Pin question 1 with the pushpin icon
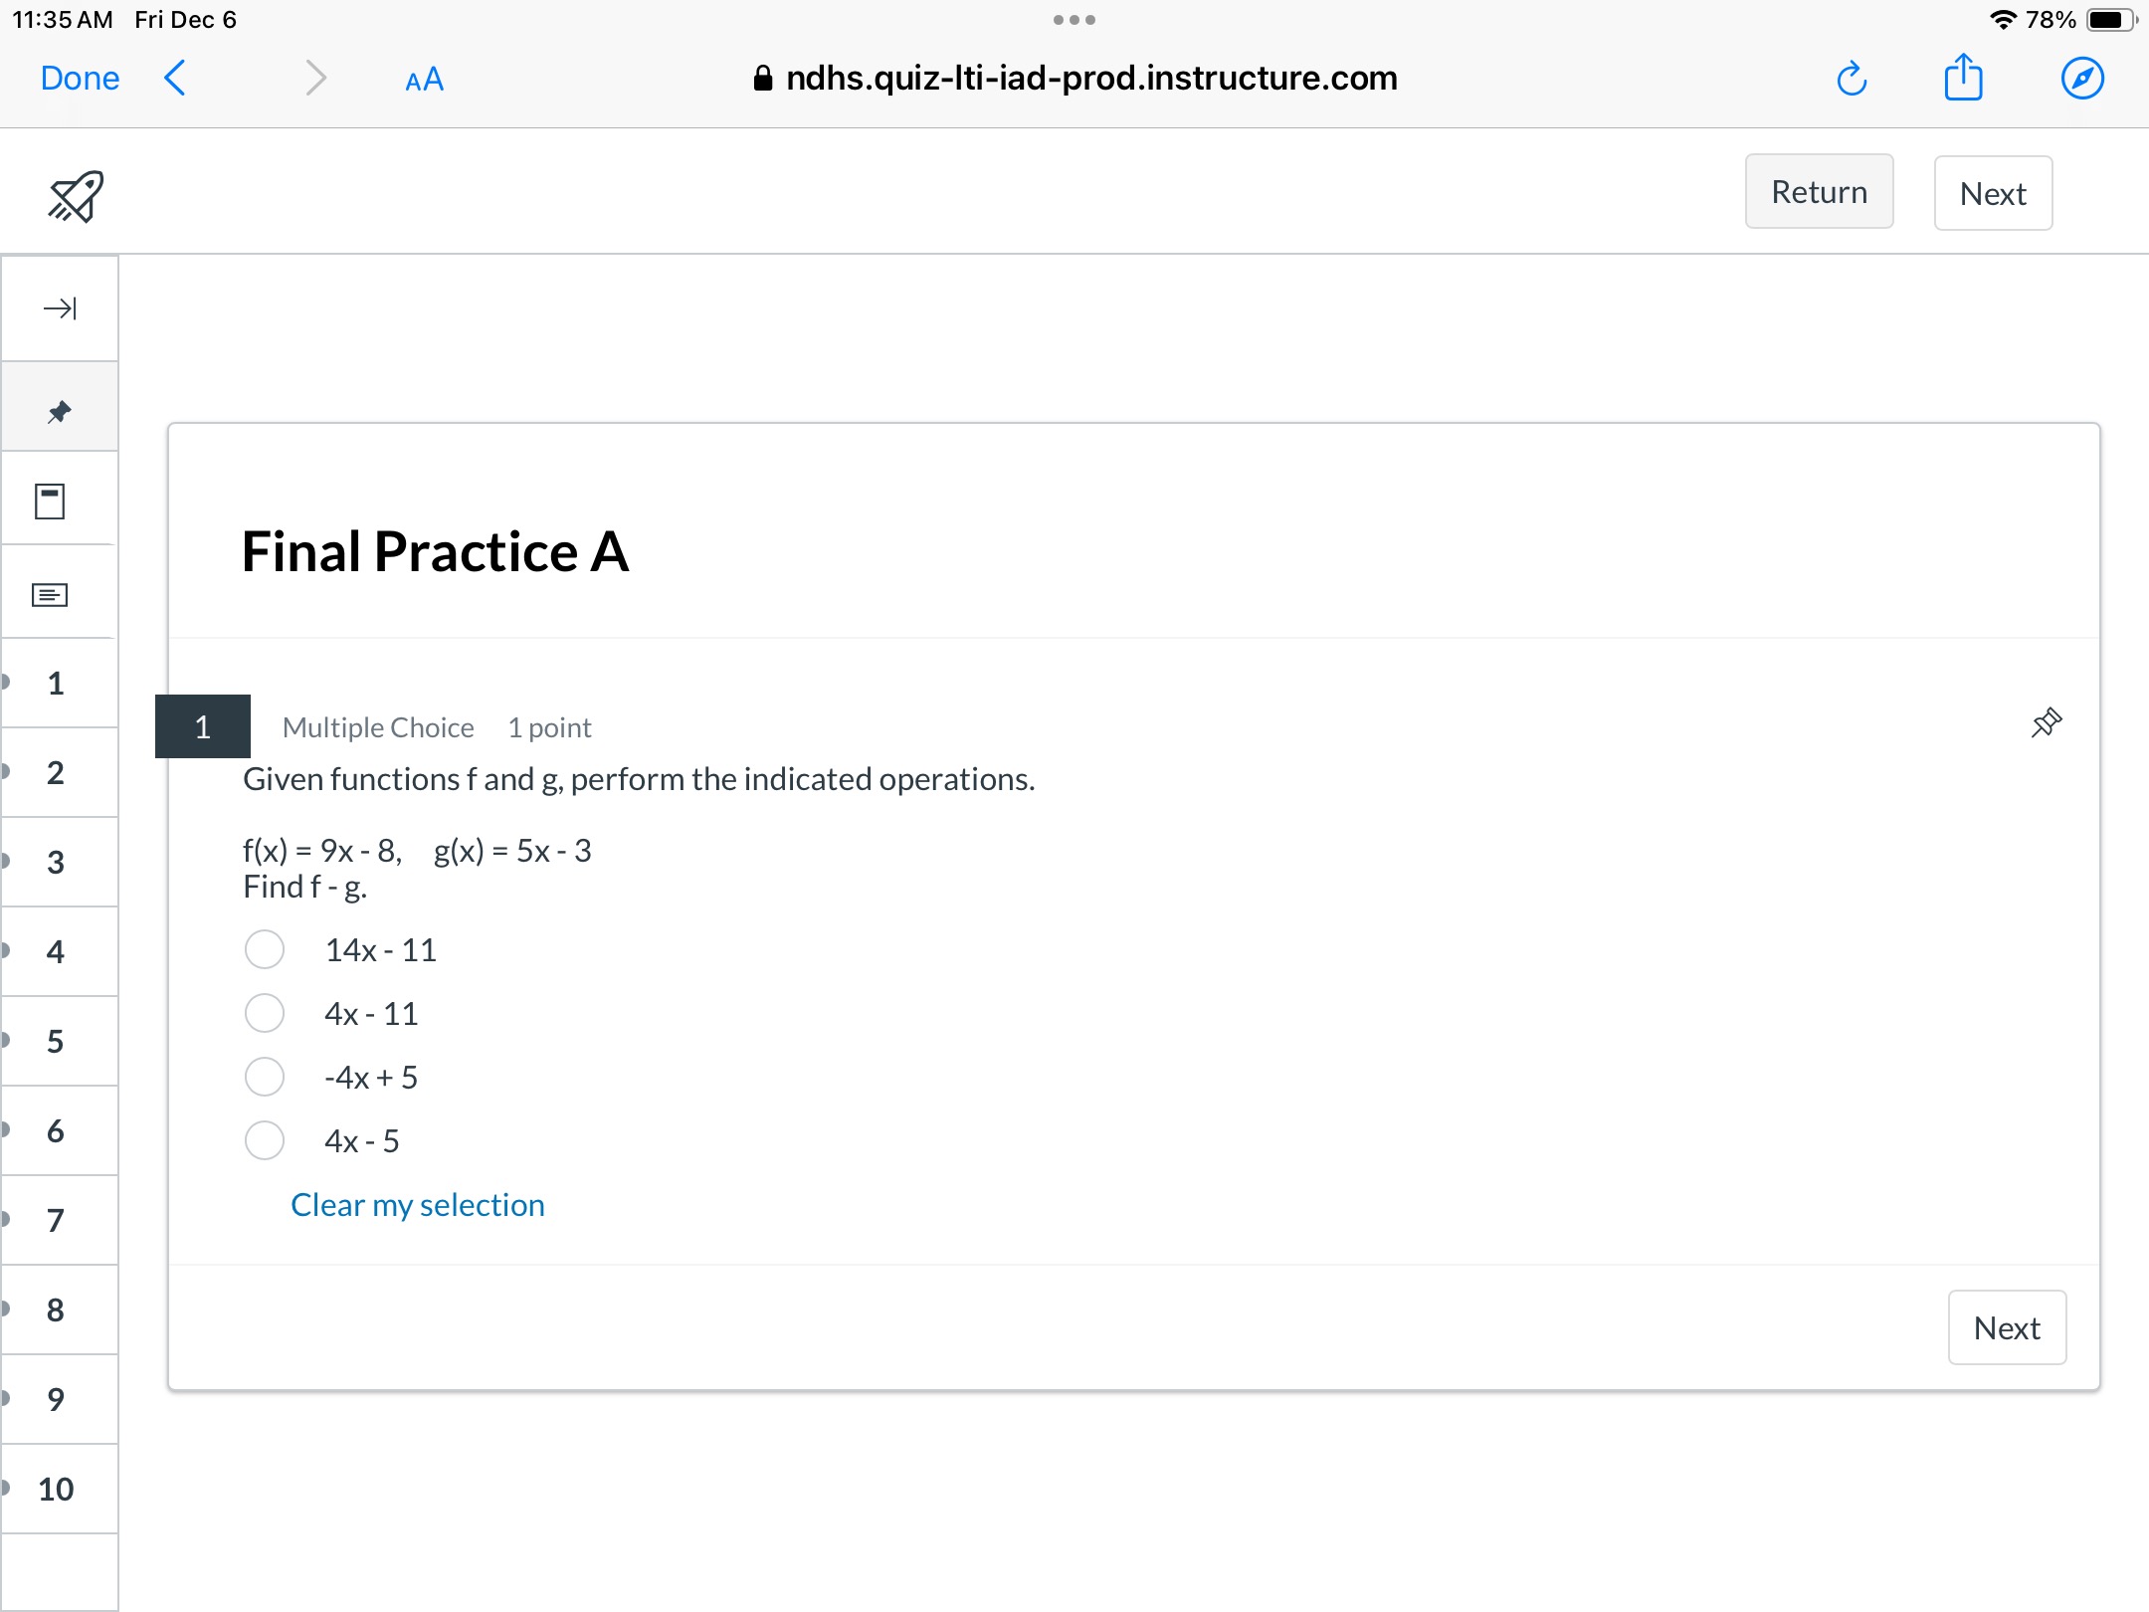The width and height of the screenshot is (2149, 1612). (2046, 723)
